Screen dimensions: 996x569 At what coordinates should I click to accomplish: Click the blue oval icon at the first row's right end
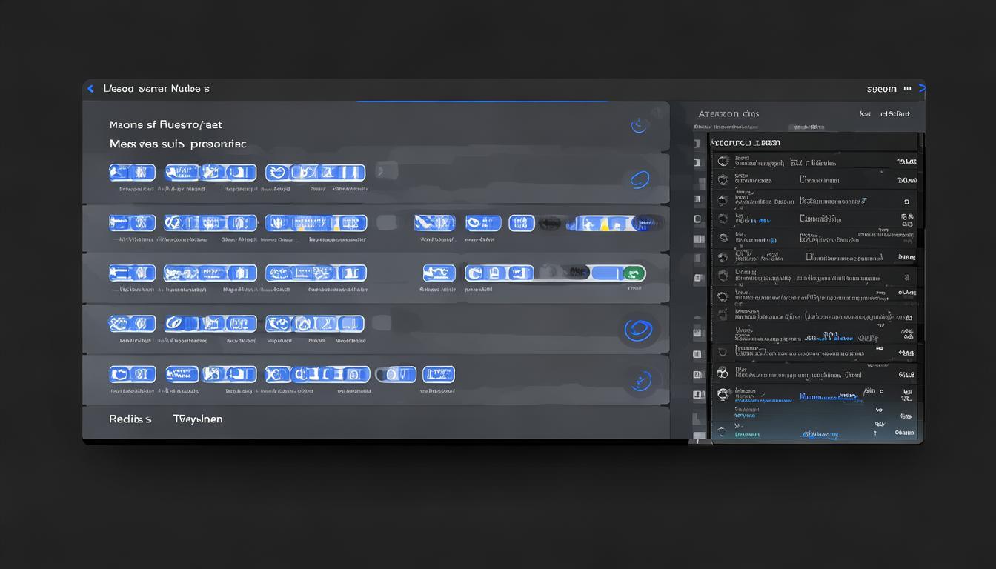(x=640, y=179)
